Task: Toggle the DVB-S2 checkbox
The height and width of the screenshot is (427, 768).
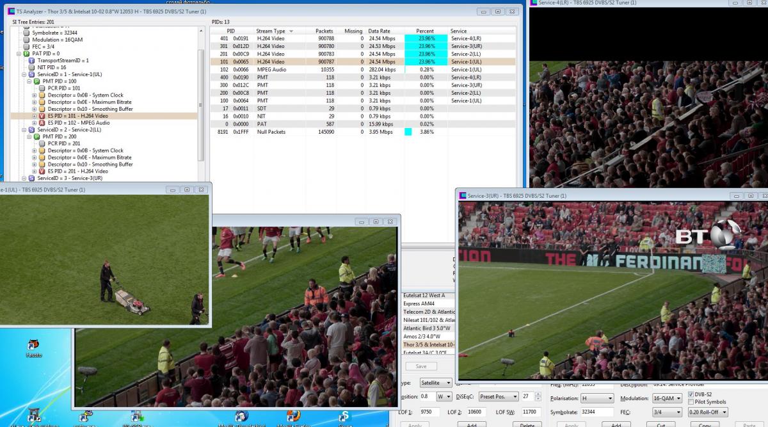Action: tap(690, 394)
